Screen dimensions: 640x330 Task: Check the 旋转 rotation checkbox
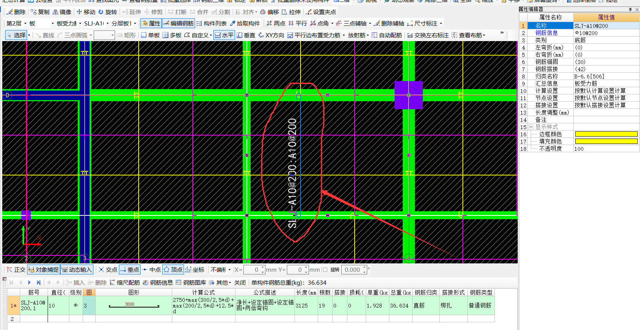pyautogui.click(x=325, y=270)
